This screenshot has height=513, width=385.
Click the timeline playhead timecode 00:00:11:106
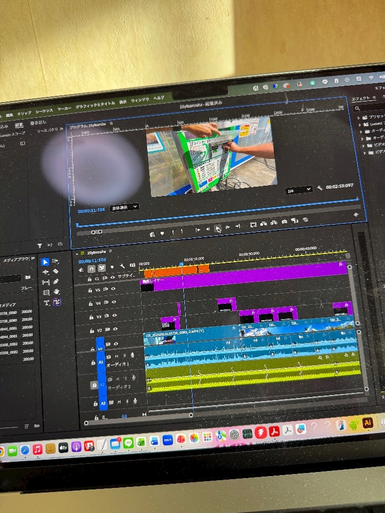[92, 261]
